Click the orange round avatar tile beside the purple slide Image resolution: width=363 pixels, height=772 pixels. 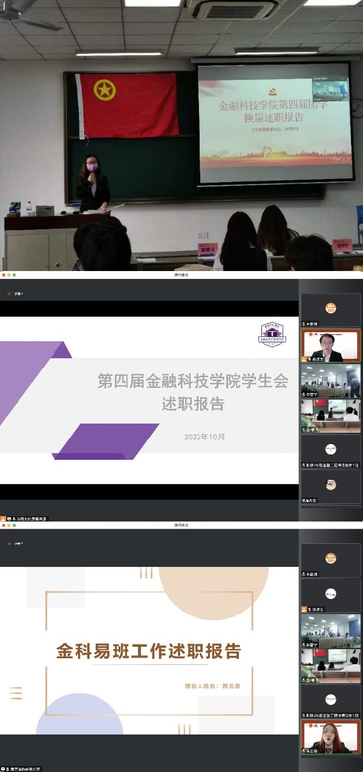pos(330,309)
